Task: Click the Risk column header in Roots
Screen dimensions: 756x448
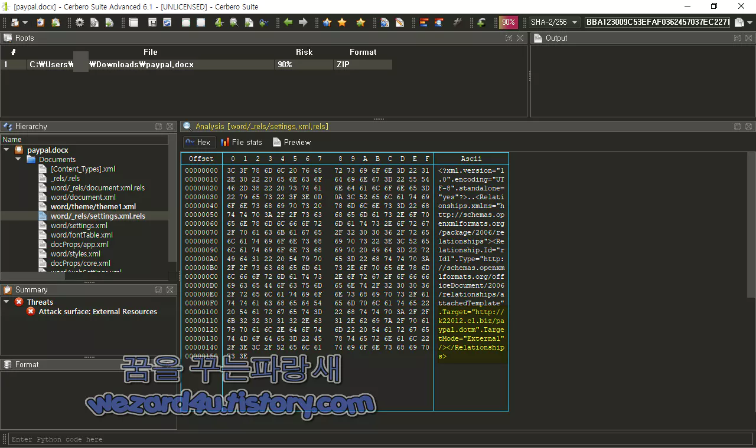Action: tap(304, 52)
